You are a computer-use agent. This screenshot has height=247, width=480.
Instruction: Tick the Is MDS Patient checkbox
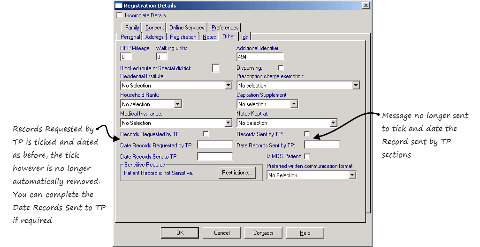pyautogui.click(x=307, y=156)
